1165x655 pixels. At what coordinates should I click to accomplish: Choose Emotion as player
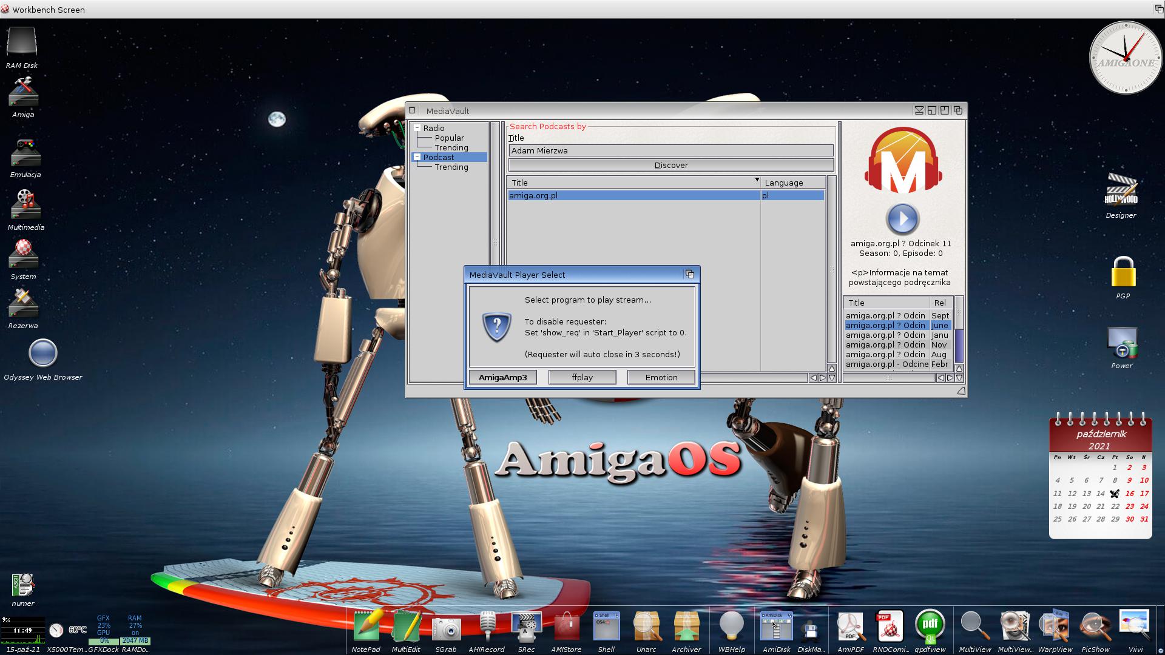click(661, 377)
